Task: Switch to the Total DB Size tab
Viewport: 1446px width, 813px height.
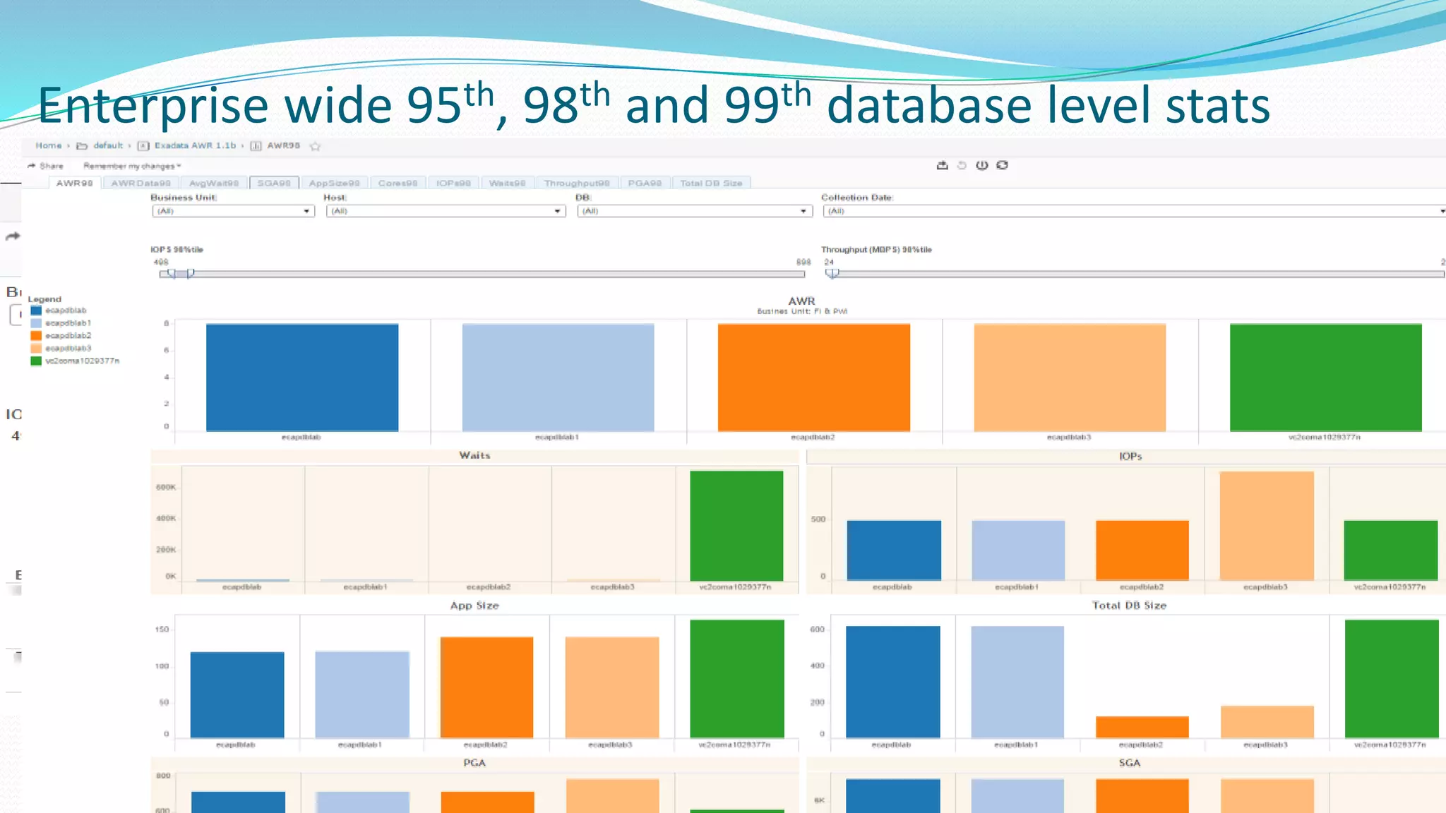Action: point(711,183)
